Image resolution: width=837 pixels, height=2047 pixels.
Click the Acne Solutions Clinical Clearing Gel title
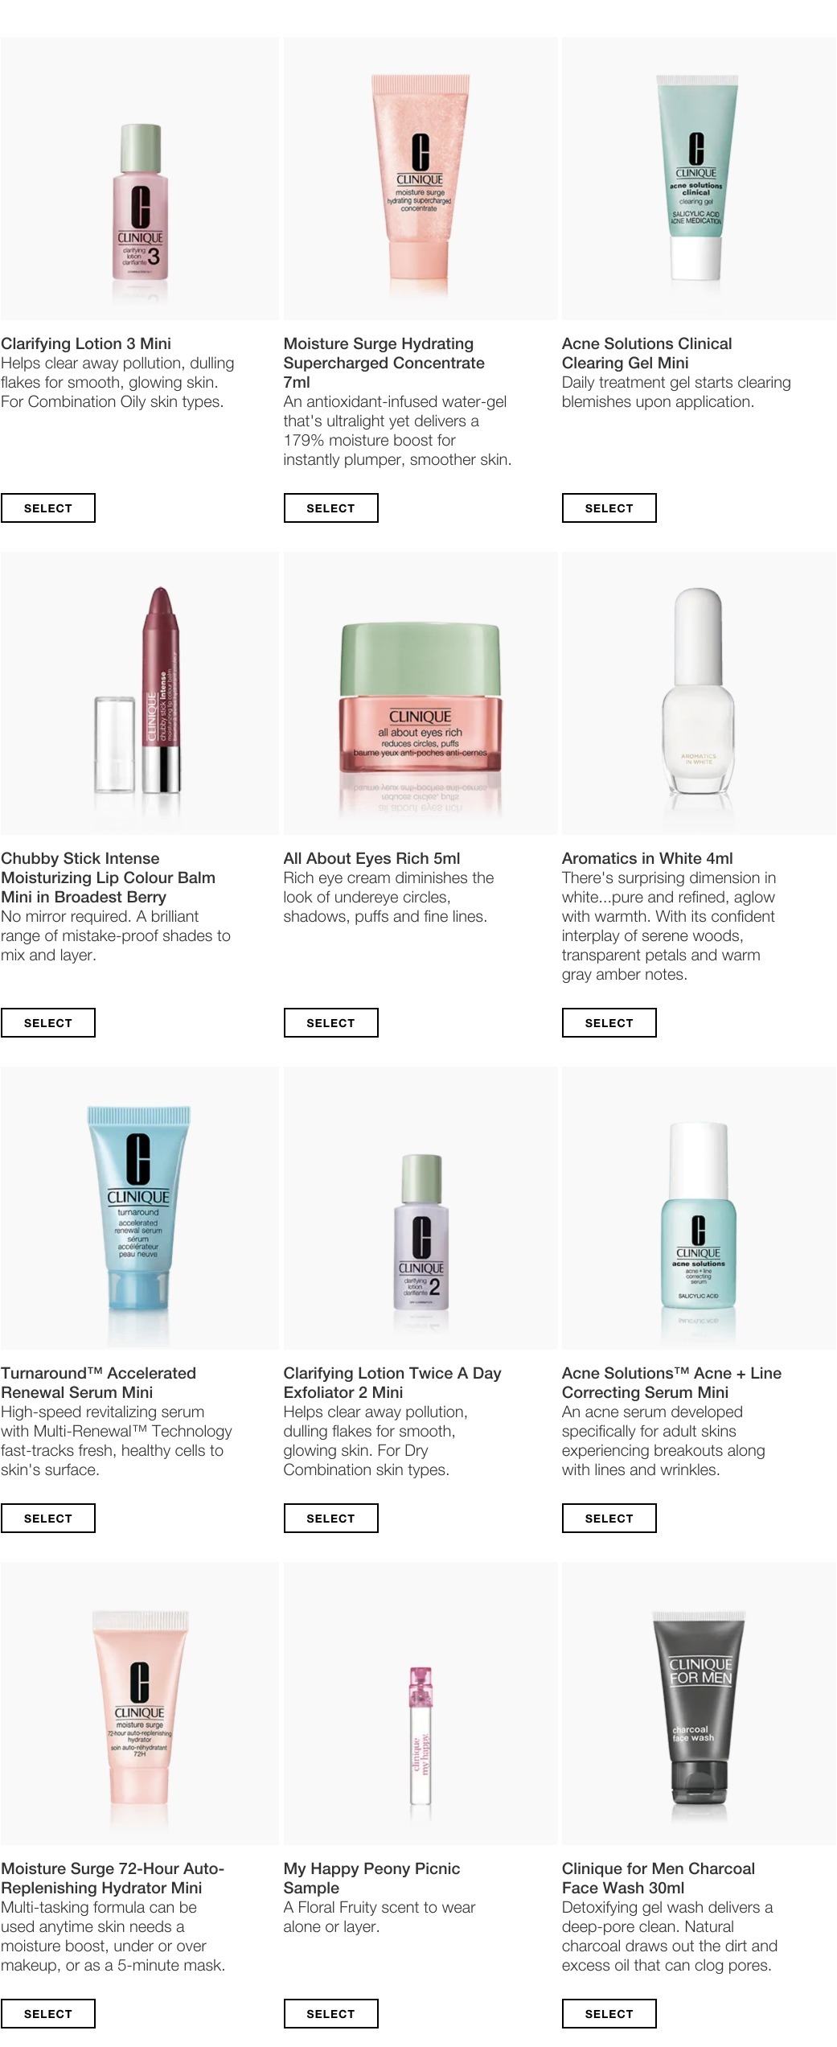pos(646,353)
